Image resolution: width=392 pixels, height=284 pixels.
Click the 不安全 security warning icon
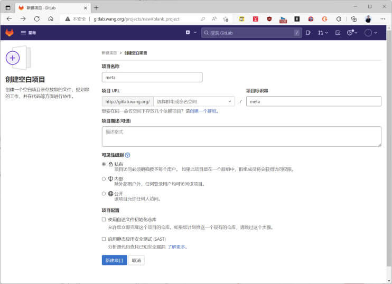pyautogui.click(x=68, y=18)
